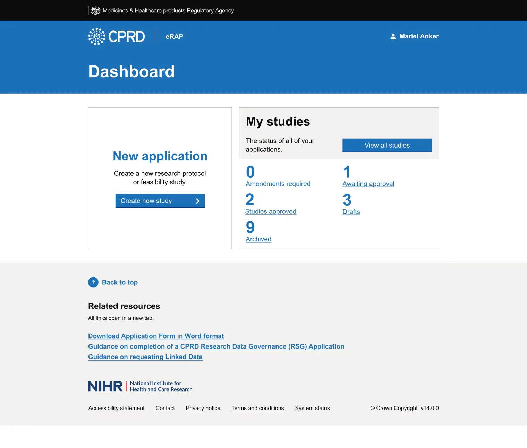Click Mariel Anker account name
This screenshot has width=527, height=448.
[419, 36]
